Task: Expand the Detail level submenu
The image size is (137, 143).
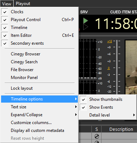Action: click(108, 115)
